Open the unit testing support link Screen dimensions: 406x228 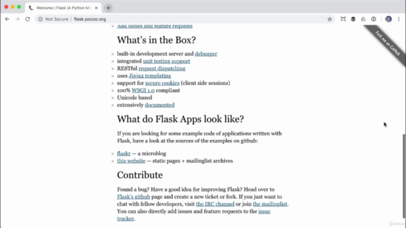tap(166, 61)
